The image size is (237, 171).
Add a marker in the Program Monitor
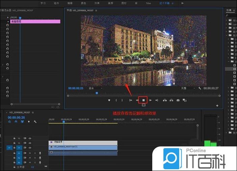pyautogui.click(x=109, y=100)
